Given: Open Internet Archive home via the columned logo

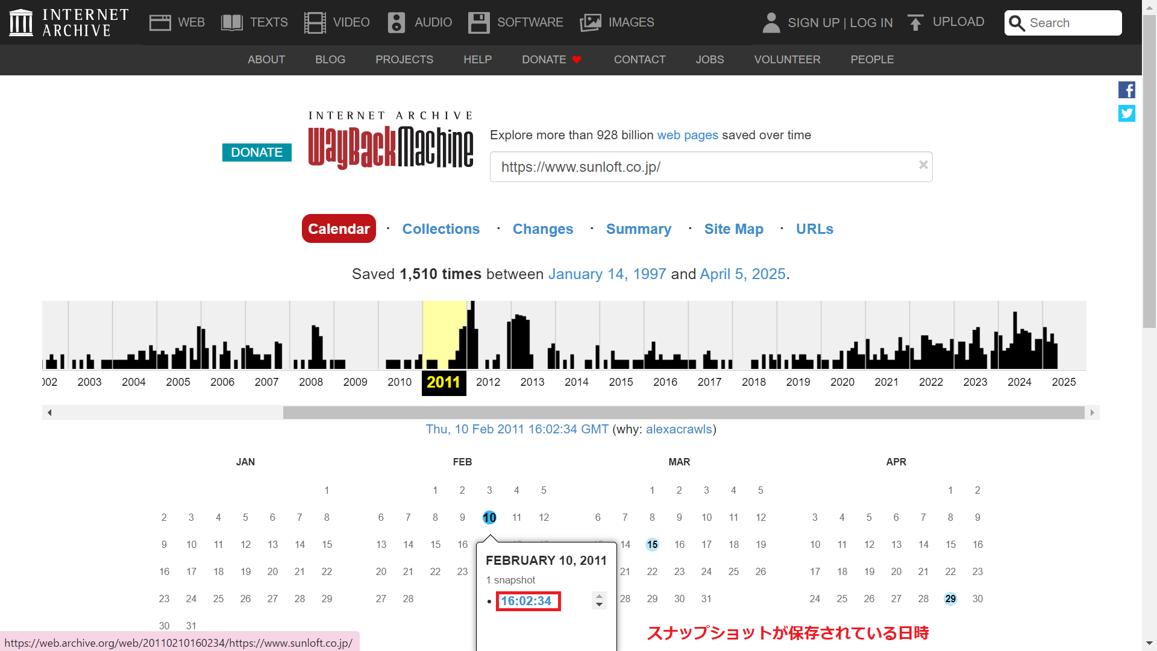Looking at the screenshot, I should pos(21,22).
